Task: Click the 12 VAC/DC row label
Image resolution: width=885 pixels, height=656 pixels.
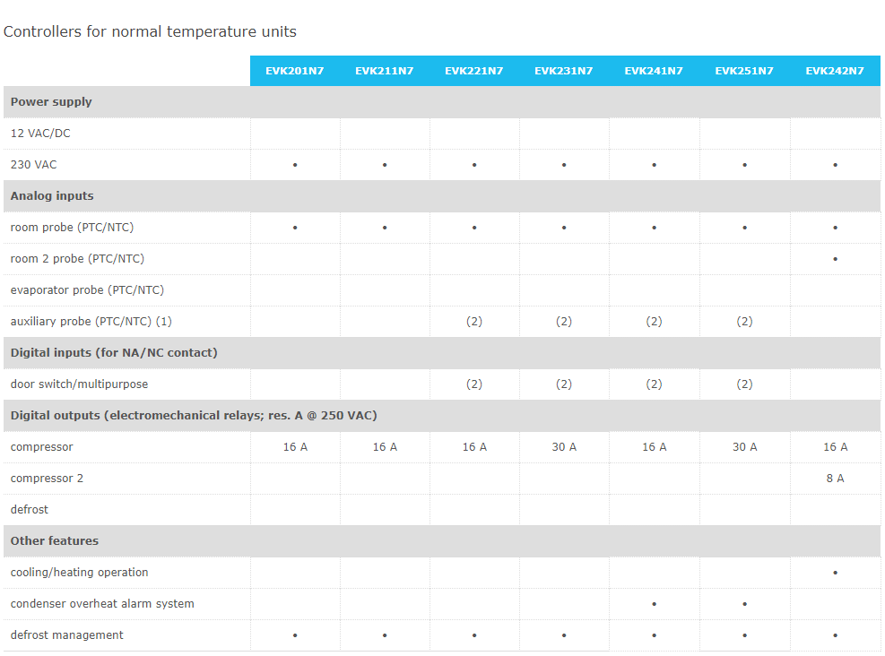Action: (40, 134)
